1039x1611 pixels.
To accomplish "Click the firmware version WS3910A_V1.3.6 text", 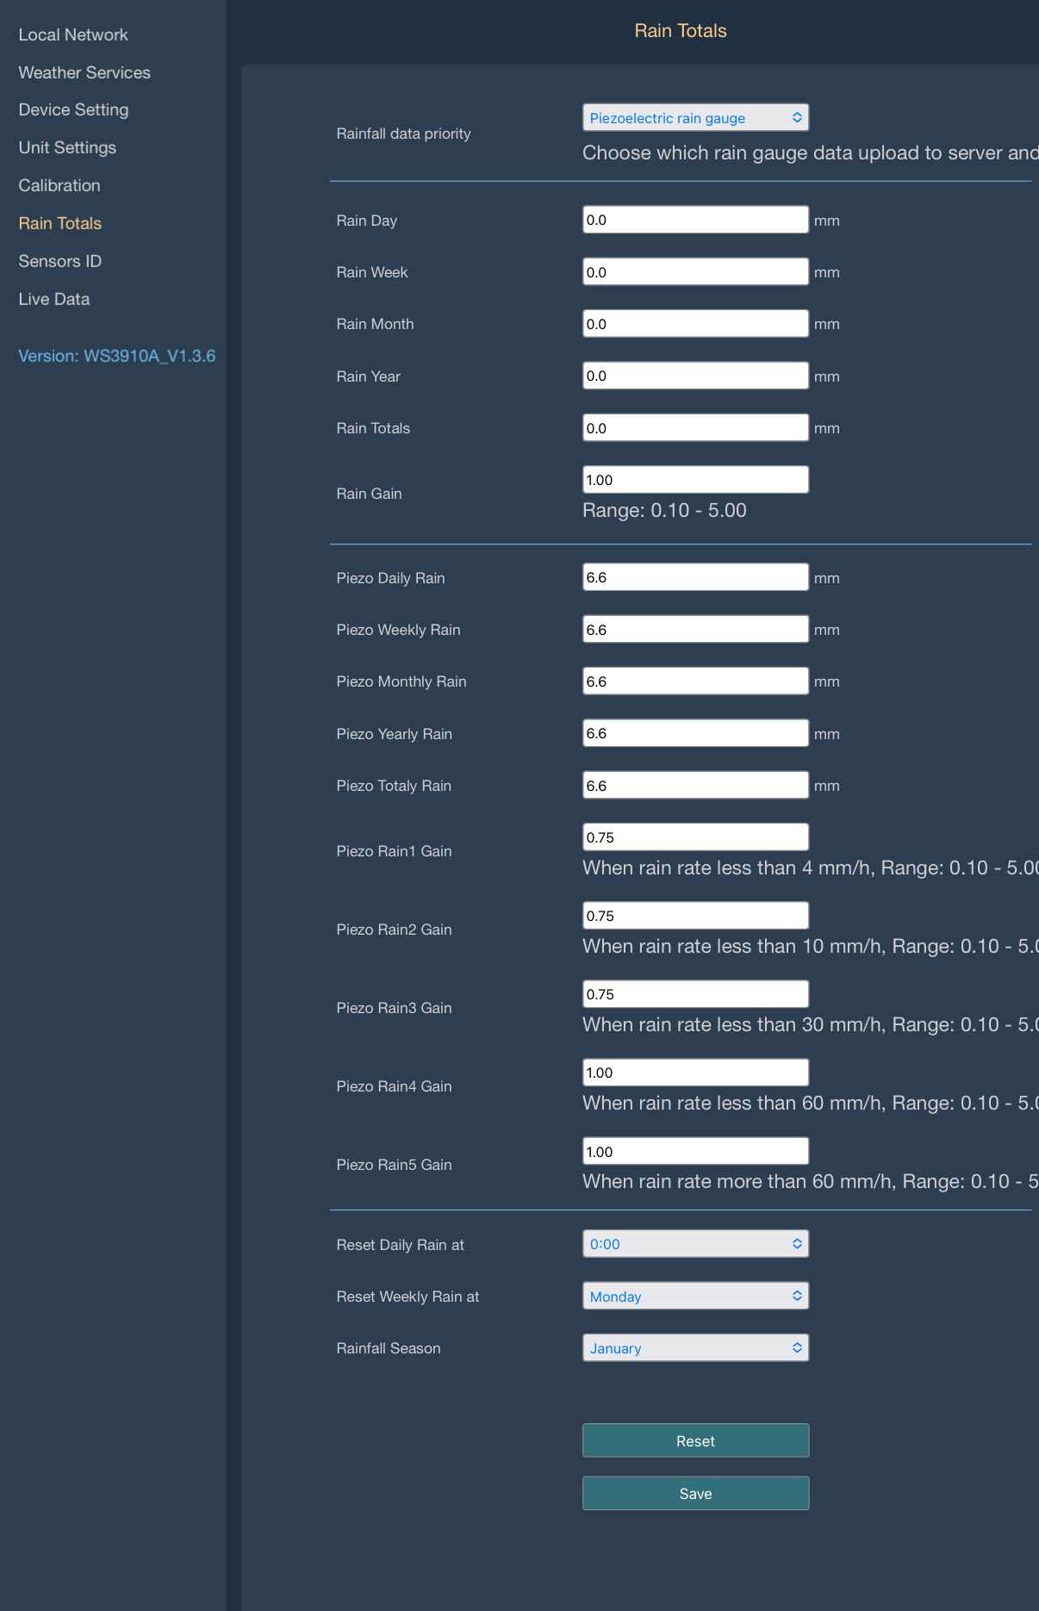I will (x=117, y=356).
